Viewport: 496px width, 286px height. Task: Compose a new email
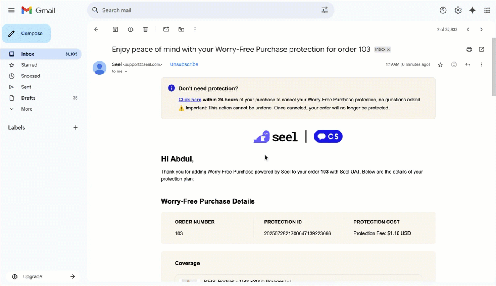pos(26,34)
